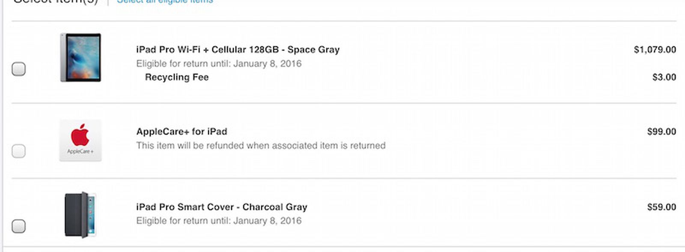Click the AppleCare+ refund notice text
The height and width of the screenshot is (252, 685).
261,145
